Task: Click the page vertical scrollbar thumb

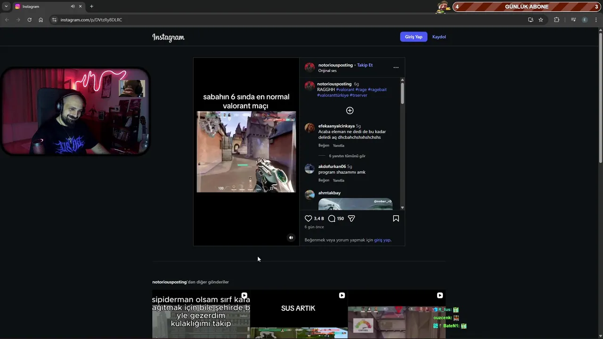Action: click(600, 97)
